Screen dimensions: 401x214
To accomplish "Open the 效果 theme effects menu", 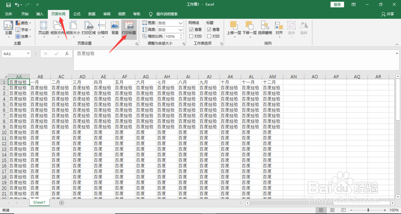I will pos(23,36).
